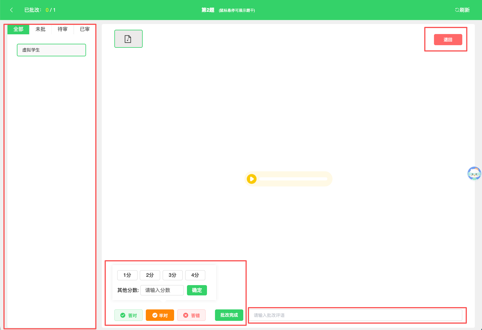The width and height of the screenshot is (482, 330).
Task: Play the student's audio recording
Action: coord(252,179)
